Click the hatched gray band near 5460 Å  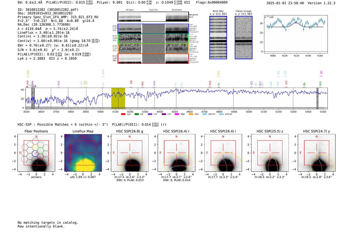[317, 98]
